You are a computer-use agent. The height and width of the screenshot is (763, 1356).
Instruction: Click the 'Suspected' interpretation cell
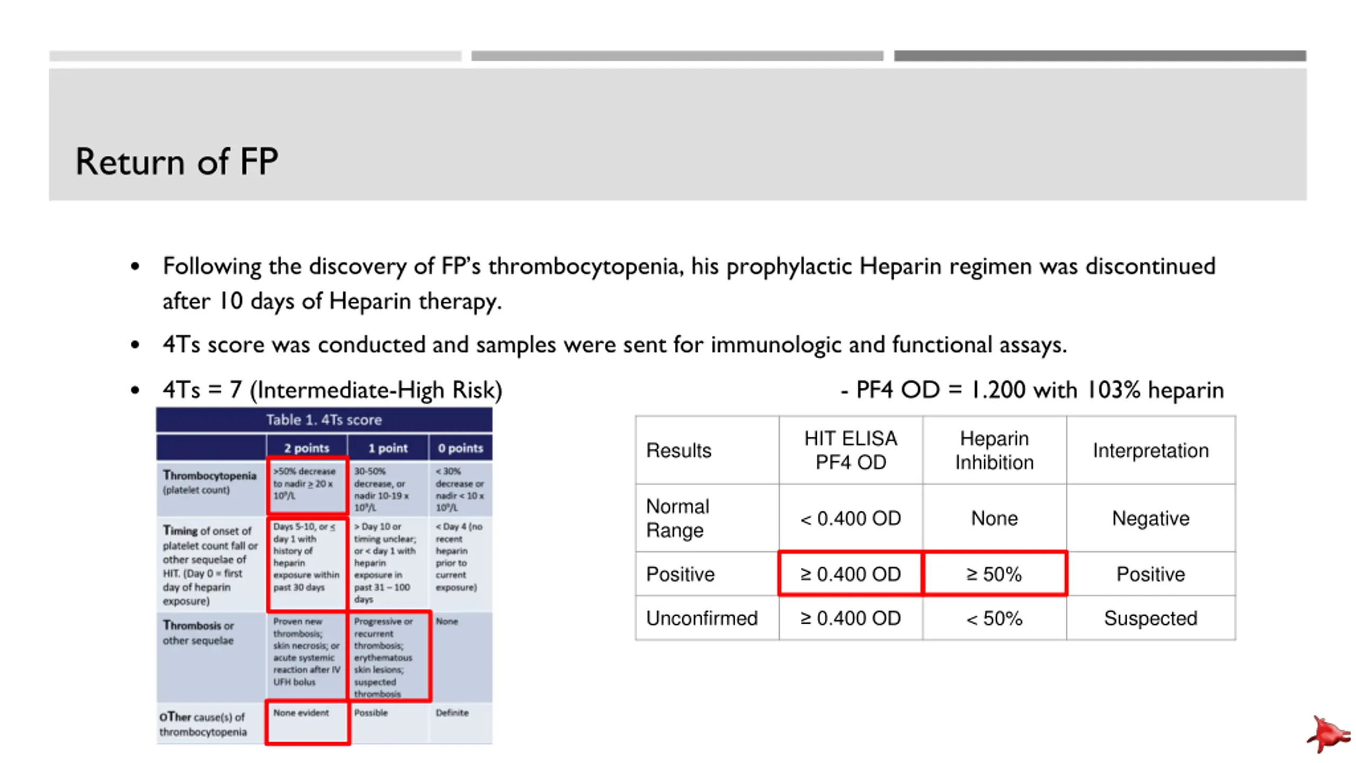point(1151,618)
